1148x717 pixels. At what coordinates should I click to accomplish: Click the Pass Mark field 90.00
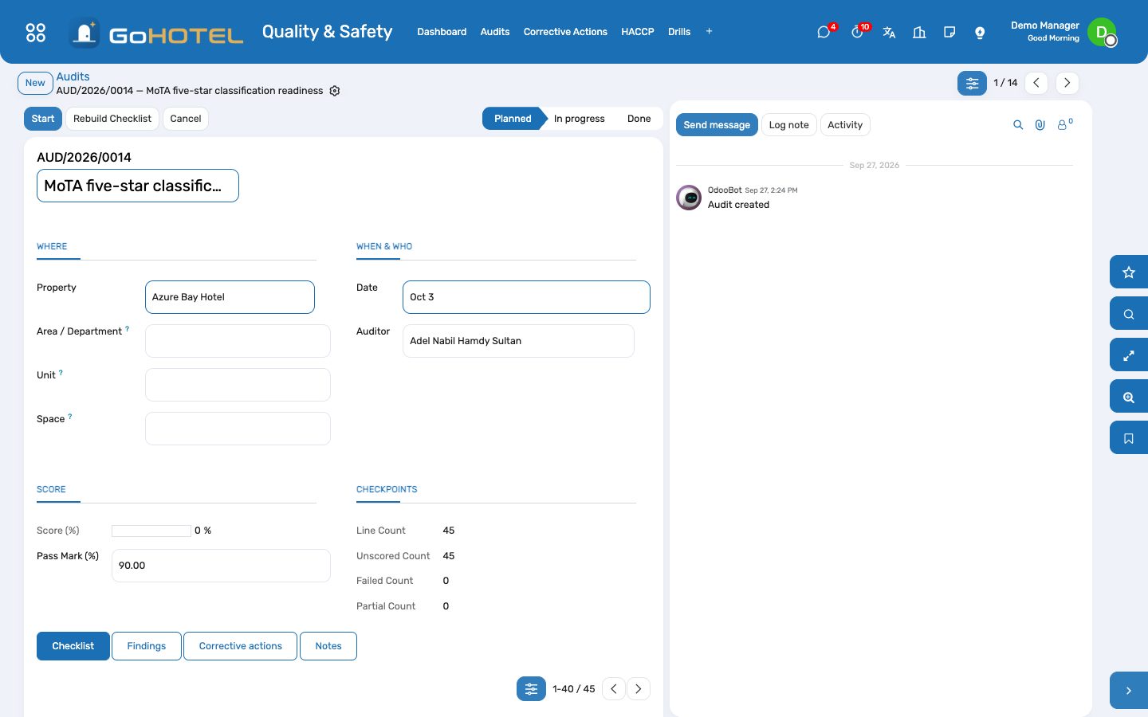pyautogui.click(x=221, y=566)
